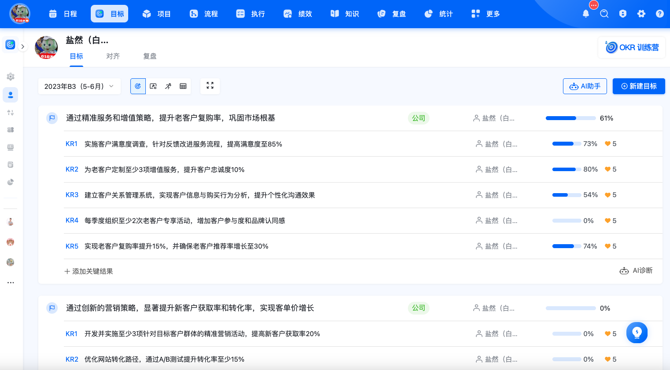The image size is (670, 370).
Task: Click the 61% progress bar of first objective
Action: pos(571,118)
